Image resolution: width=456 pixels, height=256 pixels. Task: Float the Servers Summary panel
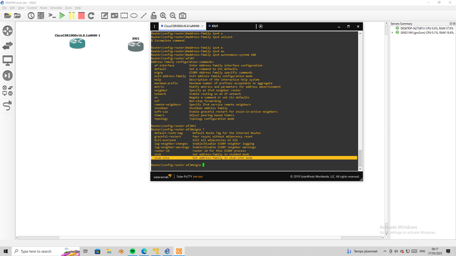click(451, 24)
